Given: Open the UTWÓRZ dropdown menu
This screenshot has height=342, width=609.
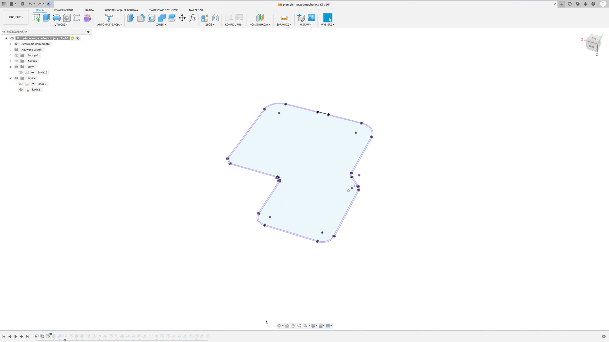Looking at the screenshot, I should click(x=61, y=24).
